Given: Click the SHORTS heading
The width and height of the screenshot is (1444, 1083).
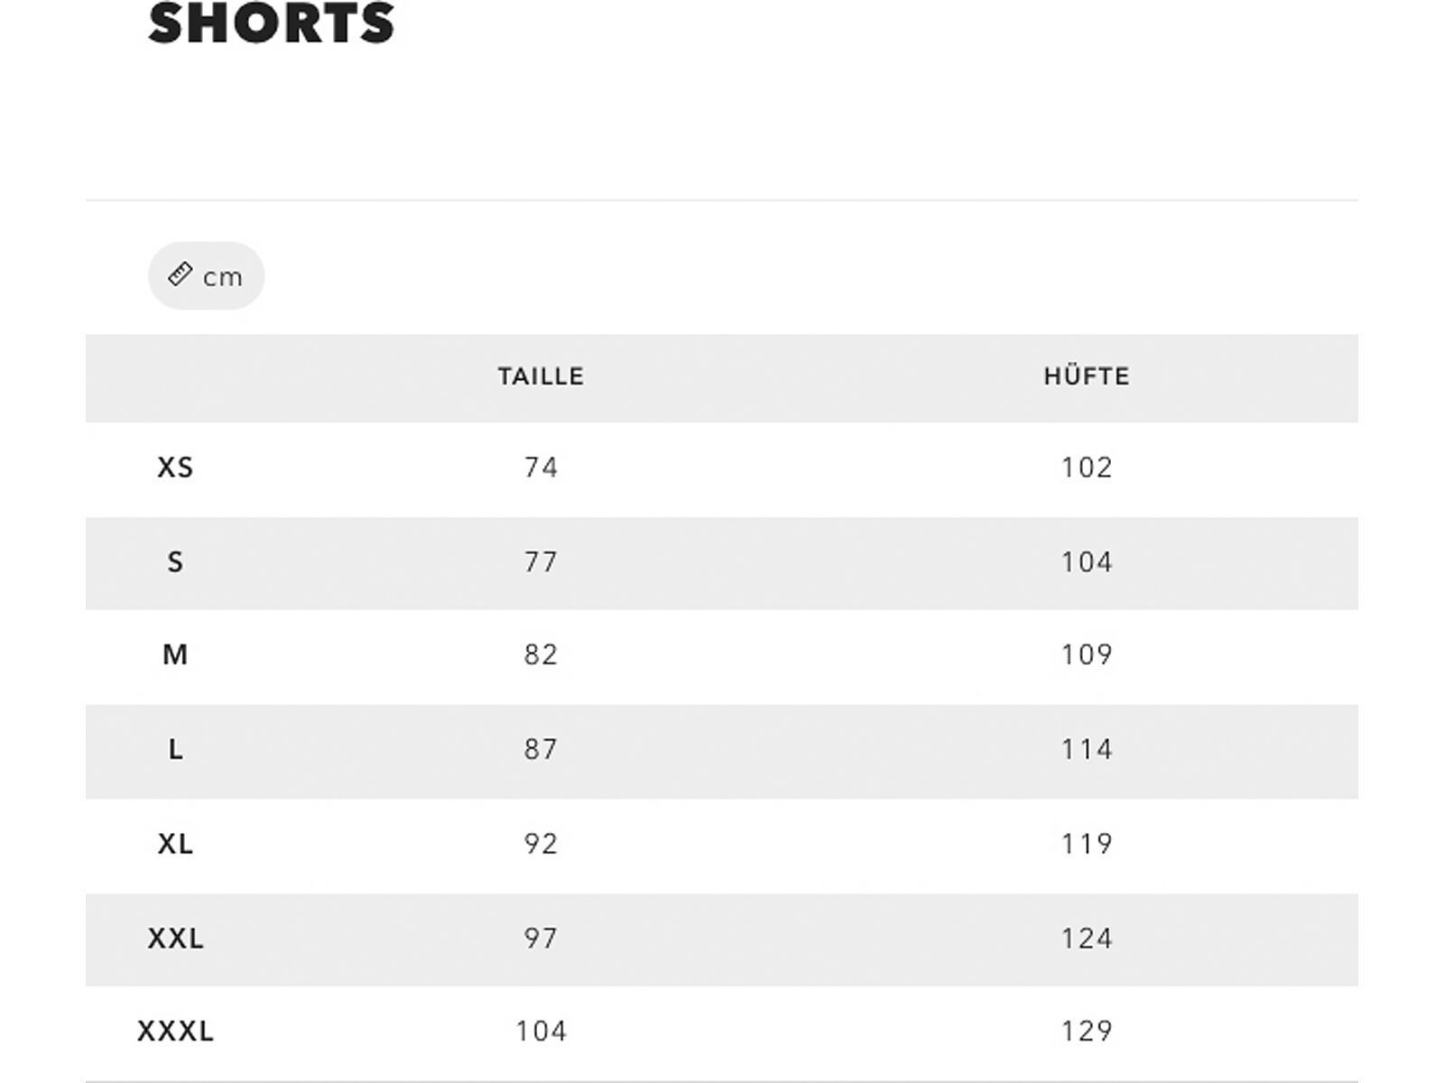Looking at the screenshot, I should (272, 23).
